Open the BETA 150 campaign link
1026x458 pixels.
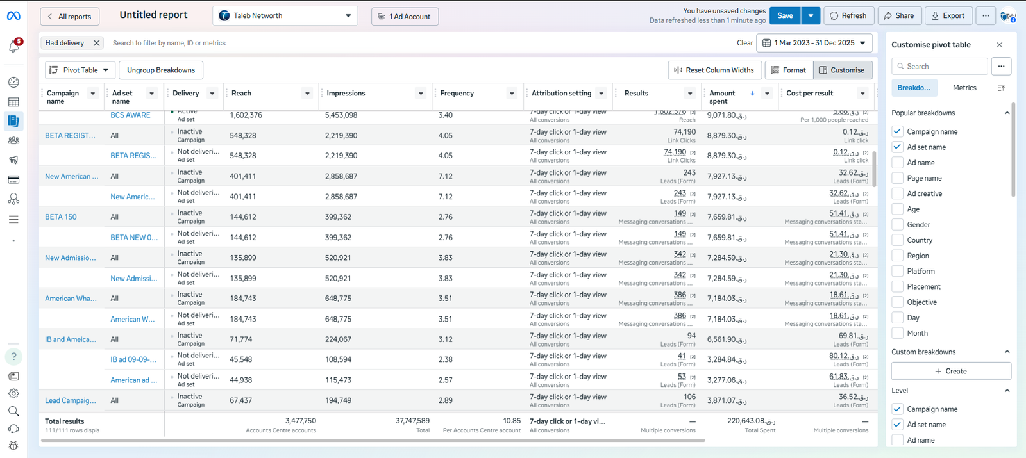pos(61,217)
